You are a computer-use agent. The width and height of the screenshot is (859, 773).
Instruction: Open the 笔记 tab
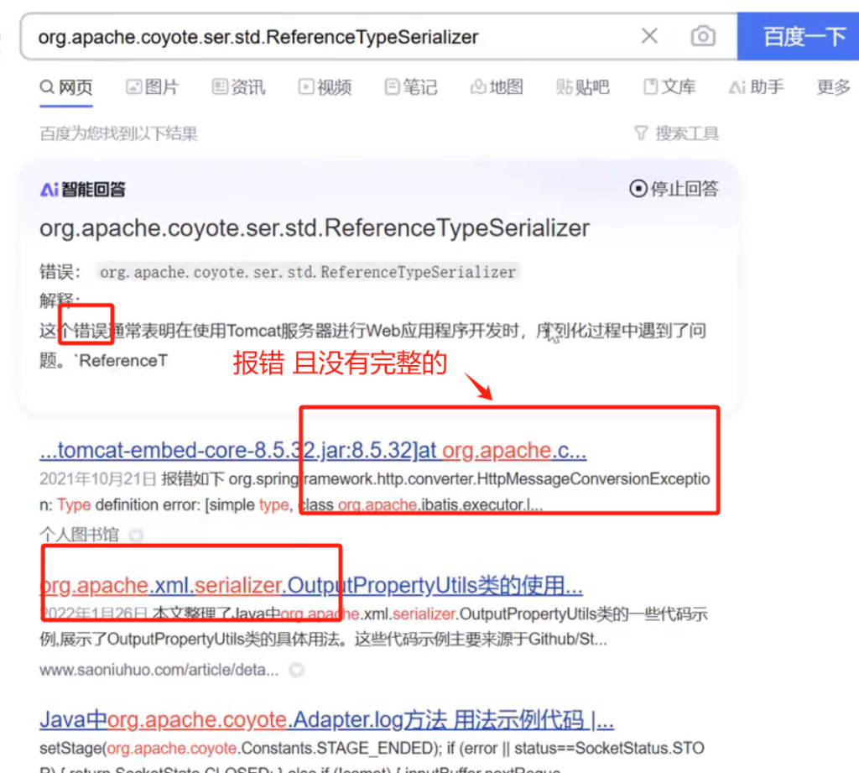411,87
